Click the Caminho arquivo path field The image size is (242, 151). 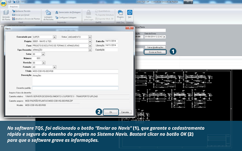coord(77,101)
